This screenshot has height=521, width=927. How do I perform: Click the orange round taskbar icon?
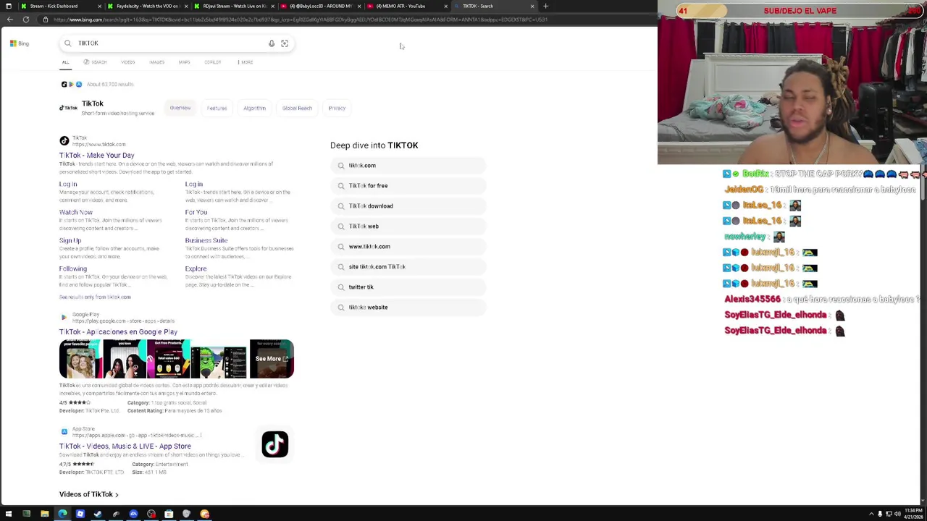pyautogui.click(x=205, y=514)
